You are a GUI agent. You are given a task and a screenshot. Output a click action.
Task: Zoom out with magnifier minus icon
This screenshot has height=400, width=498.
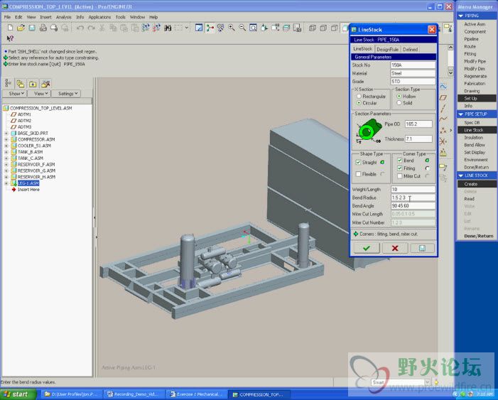point(242,28)
